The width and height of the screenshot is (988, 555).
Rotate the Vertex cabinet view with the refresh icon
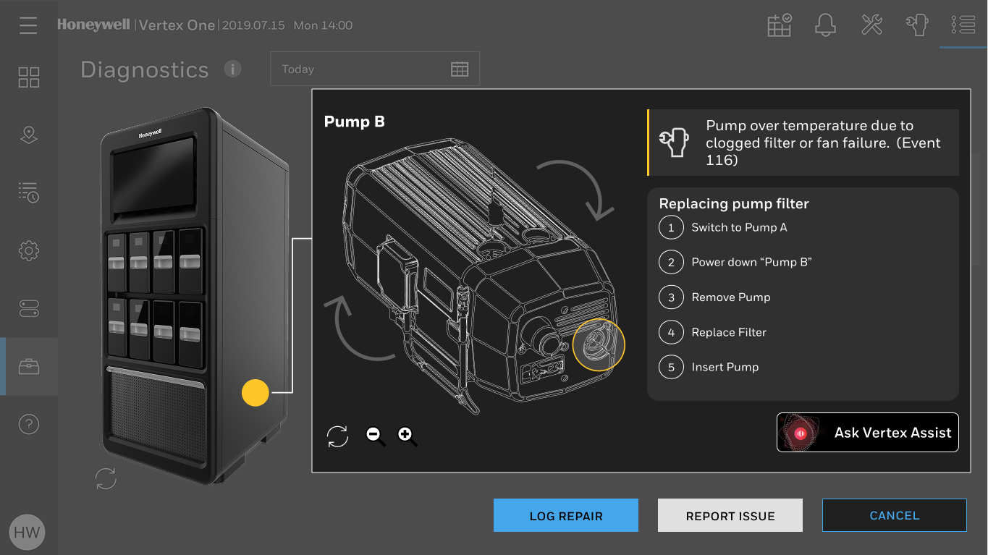106,478
